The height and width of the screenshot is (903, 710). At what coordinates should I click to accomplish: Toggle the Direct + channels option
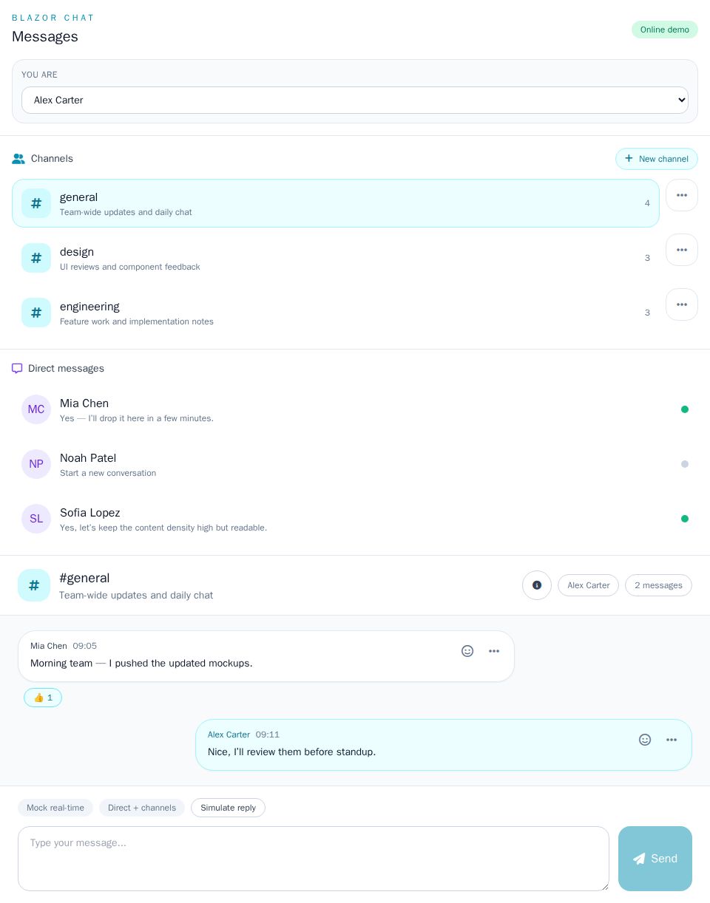point(141,808)
